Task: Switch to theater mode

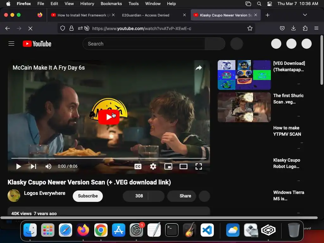Action: tap(184, 166)
